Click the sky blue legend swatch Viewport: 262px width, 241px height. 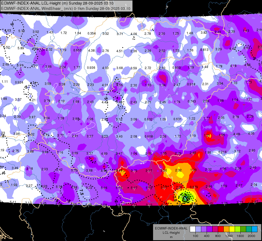[x=254, y=229]
